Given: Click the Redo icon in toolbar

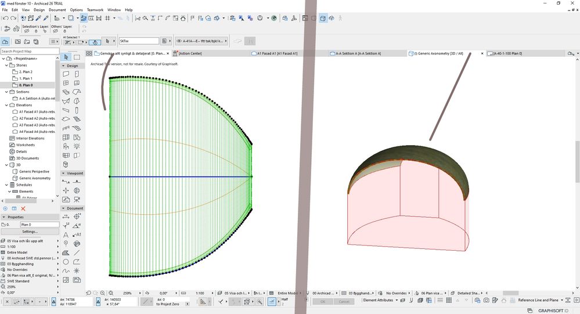Looking at the screenshot, I should click(13, 18).
